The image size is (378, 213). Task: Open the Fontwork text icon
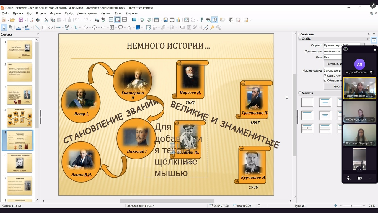coord(202,20)
